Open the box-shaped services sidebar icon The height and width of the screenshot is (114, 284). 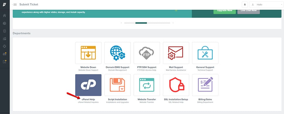4,23
